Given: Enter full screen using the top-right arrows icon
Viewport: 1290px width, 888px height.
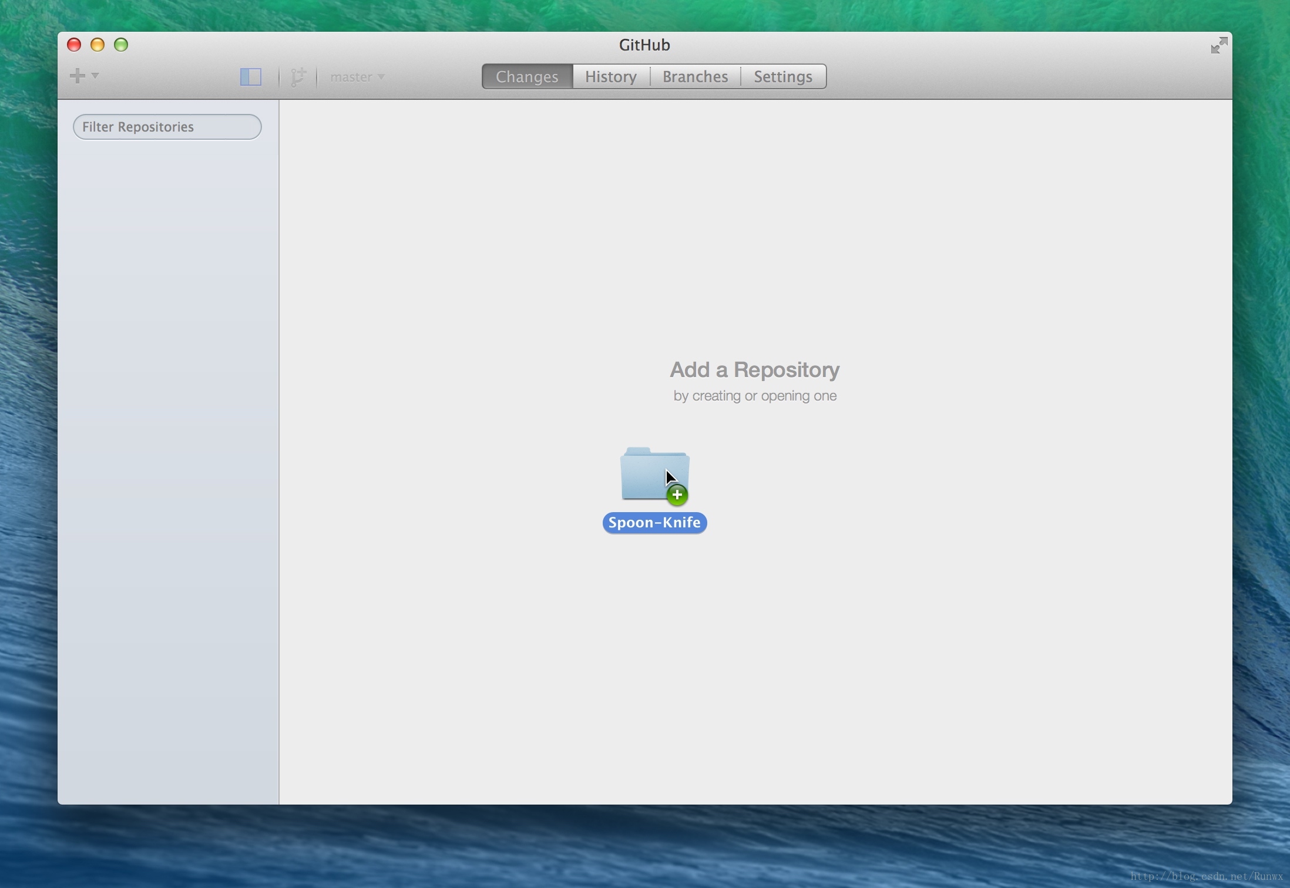Looking at the screenshot, I should coord(1219,45).
